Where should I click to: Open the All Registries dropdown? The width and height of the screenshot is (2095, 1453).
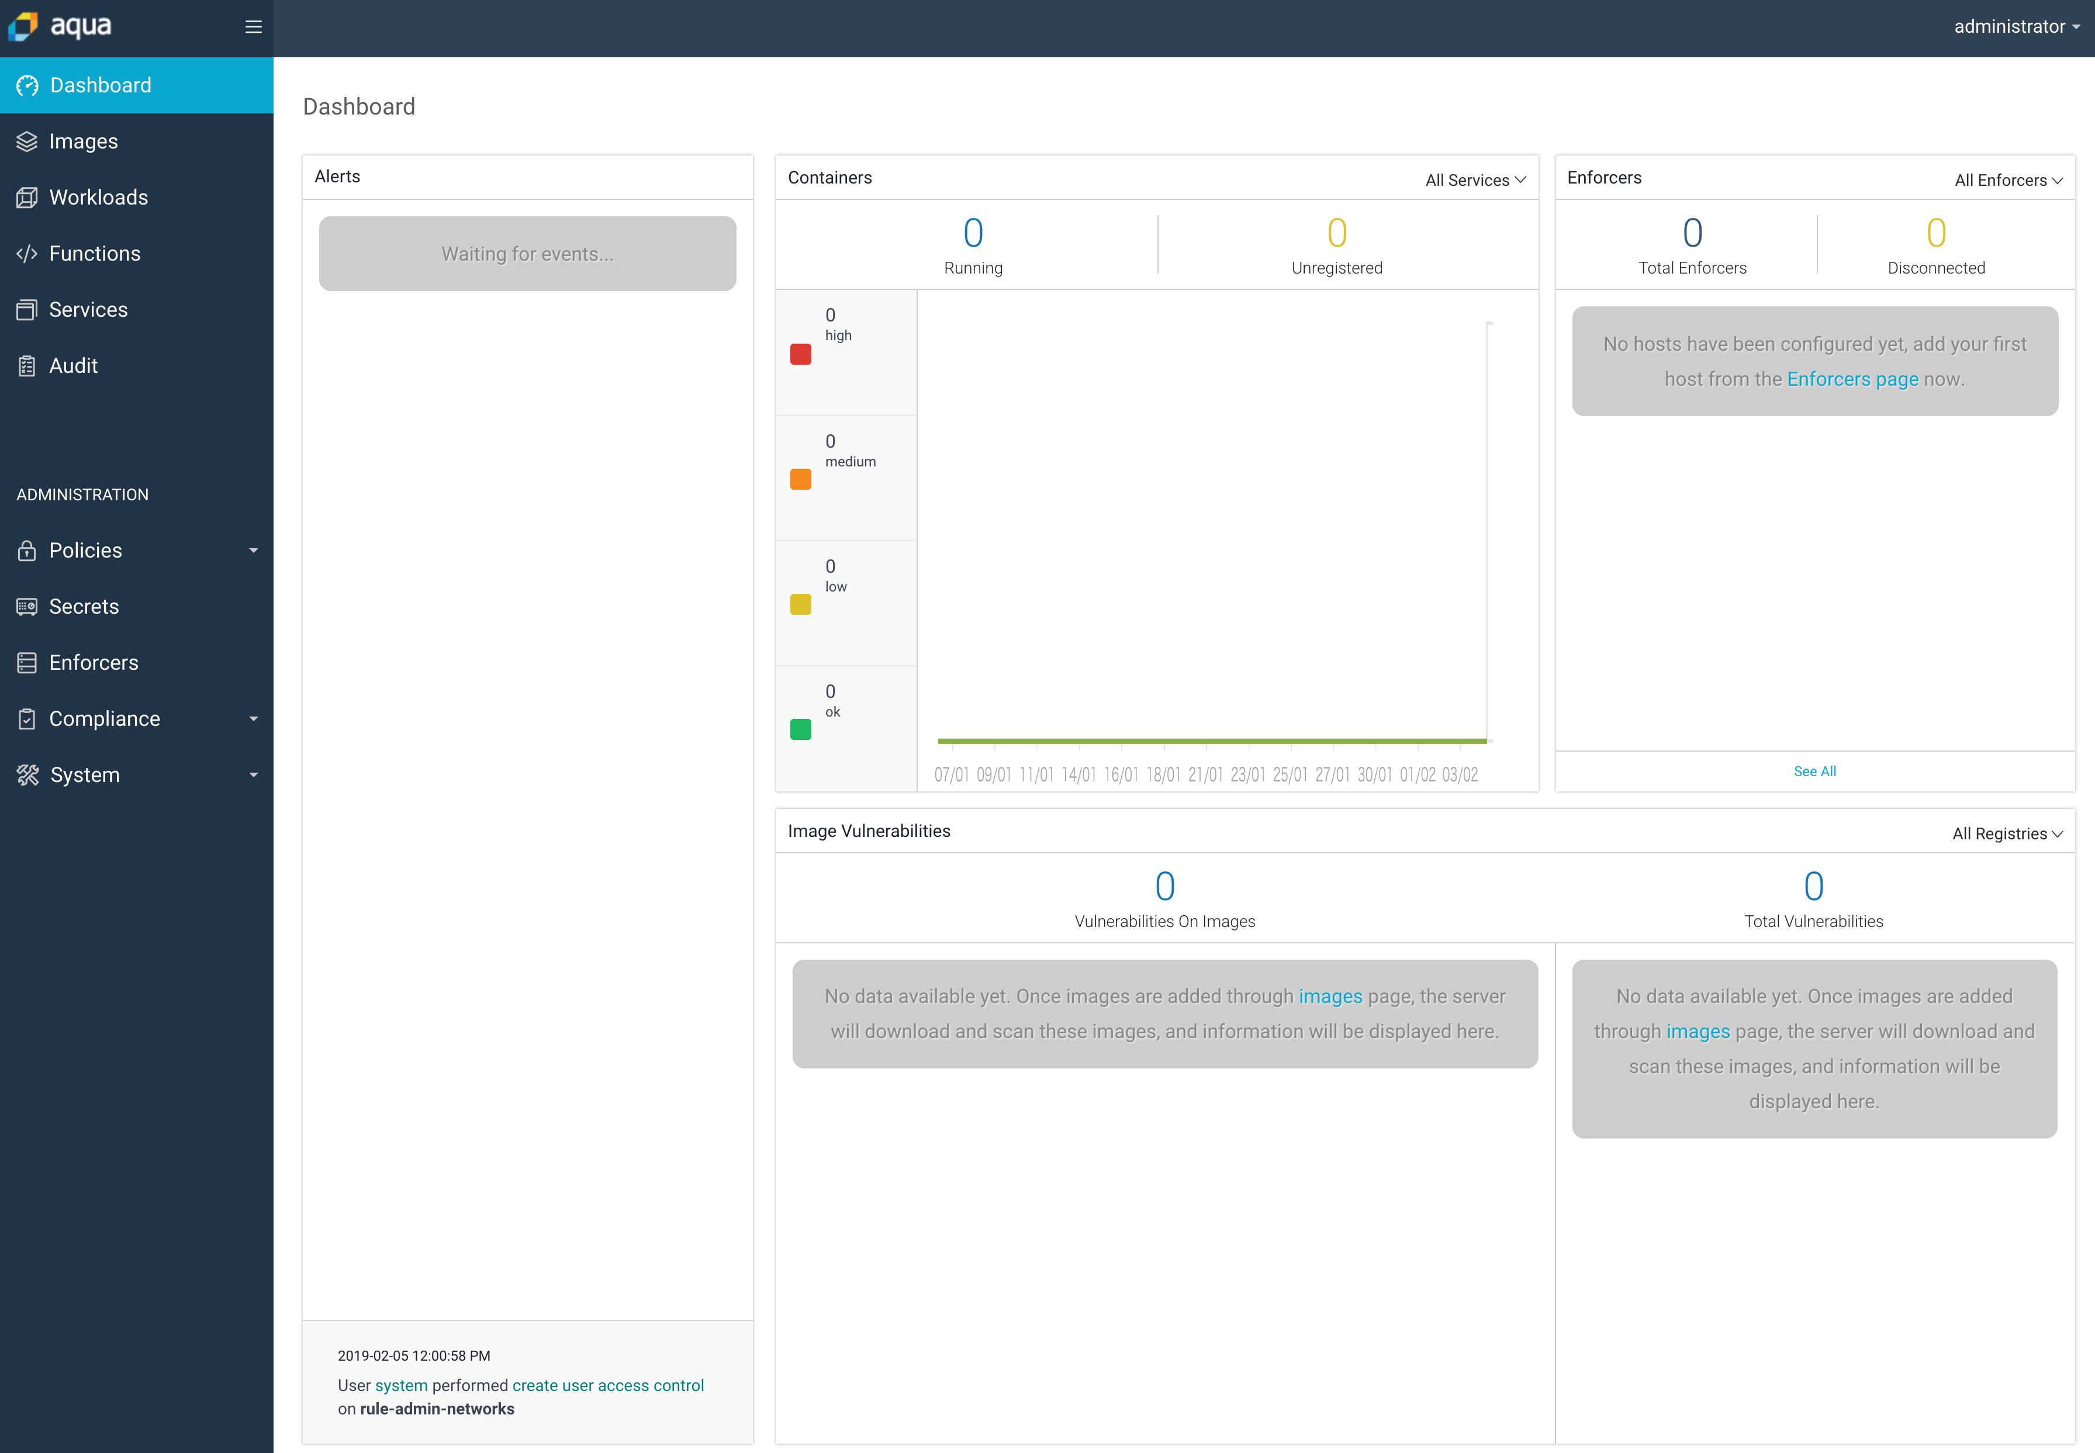pos(2007,833)
